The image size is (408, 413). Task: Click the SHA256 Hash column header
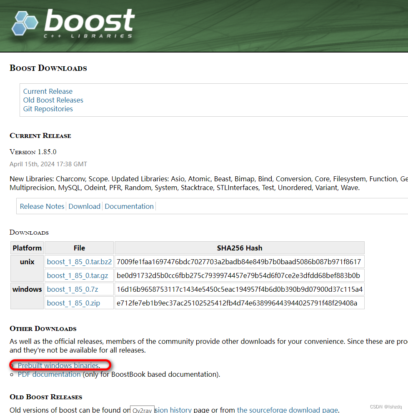240,248
